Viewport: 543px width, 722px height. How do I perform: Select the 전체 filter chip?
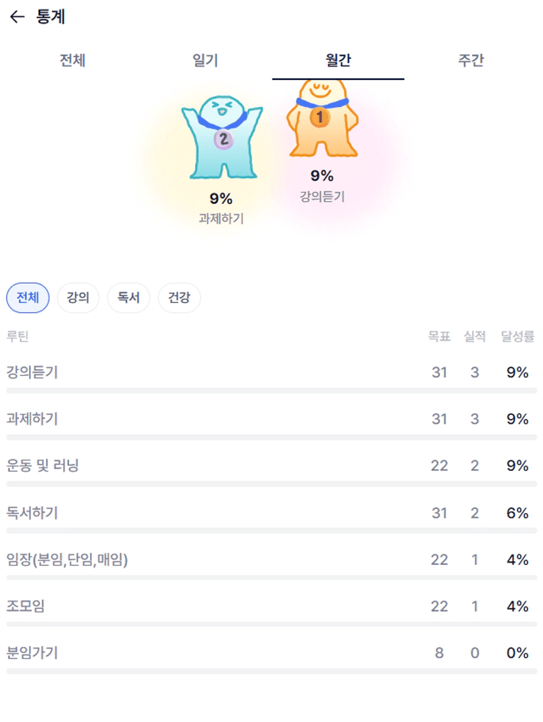point(28,298)
